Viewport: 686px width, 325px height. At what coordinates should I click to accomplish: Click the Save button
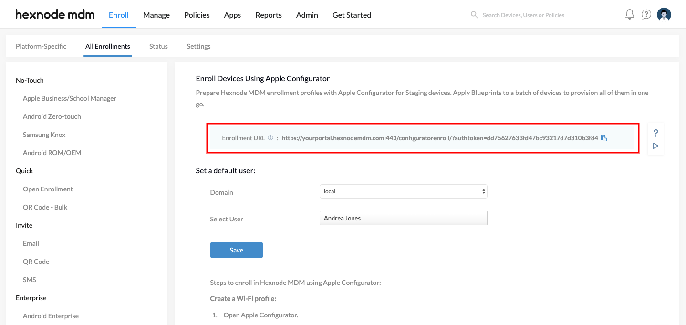point(237,250)
